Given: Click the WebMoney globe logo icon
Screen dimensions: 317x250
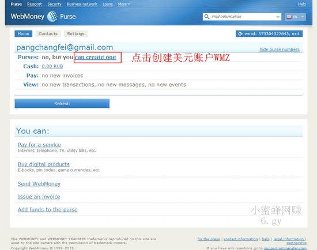Looking at the screenshot, I should click(x=52, y=17).
